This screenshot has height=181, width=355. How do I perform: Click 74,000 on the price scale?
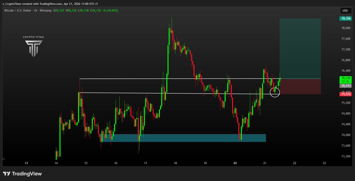tap(346, 135)
